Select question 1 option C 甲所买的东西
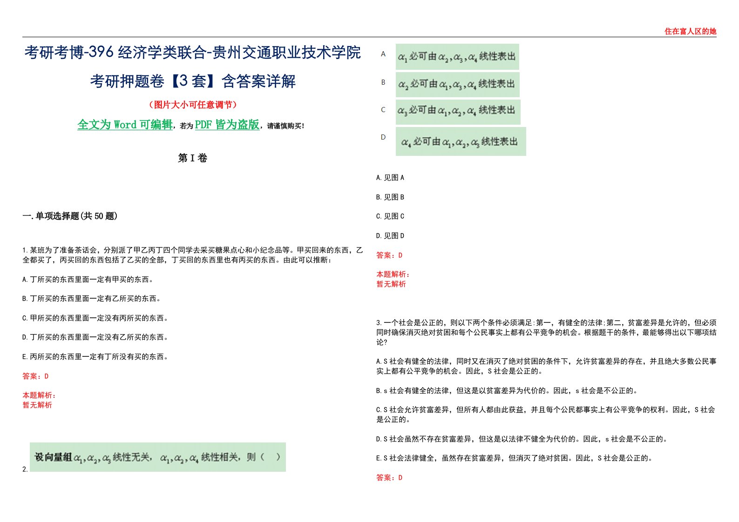This screenshot has height=522, width=739. 95,318
